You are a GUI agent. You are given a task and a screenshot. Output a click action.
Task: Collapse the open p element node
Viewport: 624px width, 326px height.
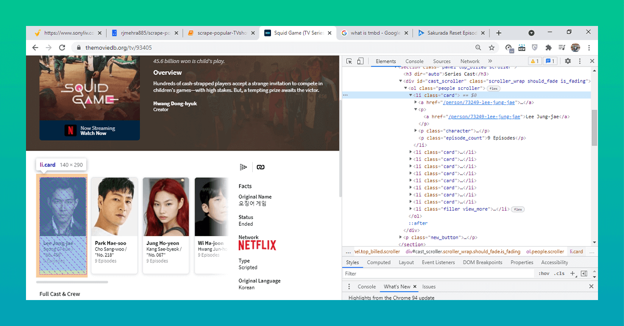[415, 110]
